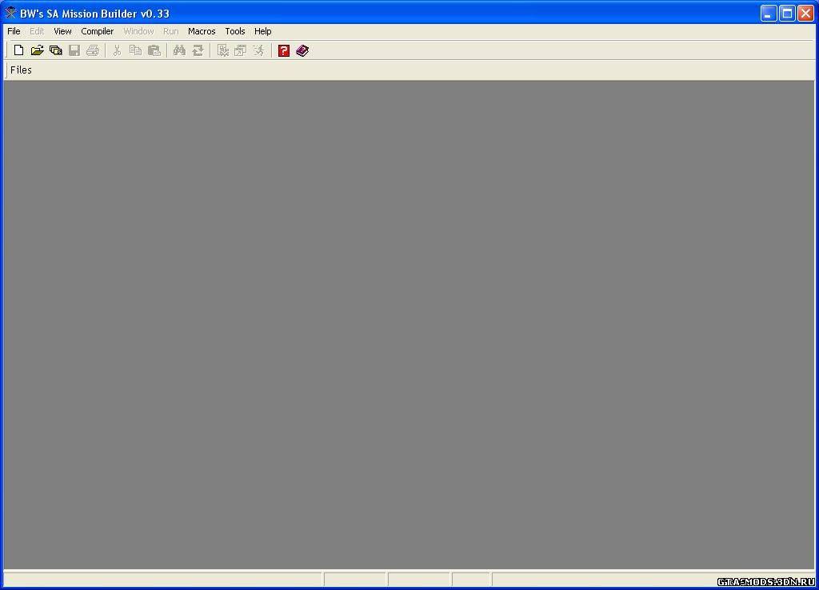
Task: Open Find with the binoculars icon
Action: point(179,50)
